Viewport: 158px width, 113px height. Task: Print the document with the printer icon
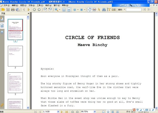click(13, 9)
